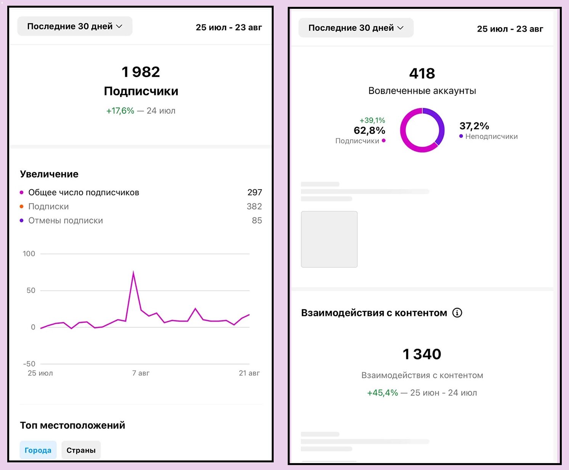Click the 1 982 Подписчики total
This screenshot has height=470, width=569.
click(x=141, y=72)
